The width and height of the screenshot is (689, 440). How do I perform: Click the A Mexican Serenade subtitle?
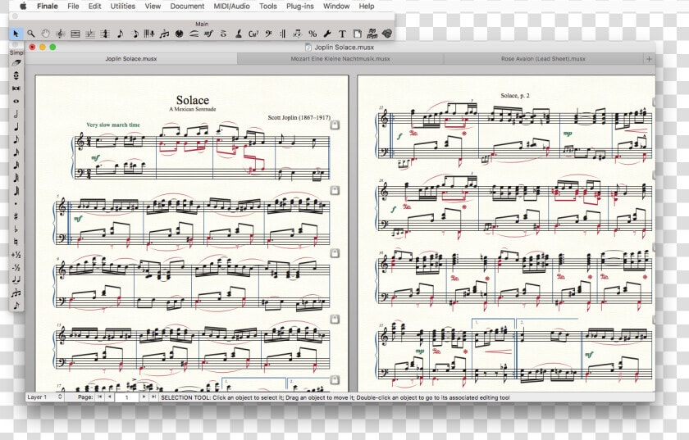point(193,109)
